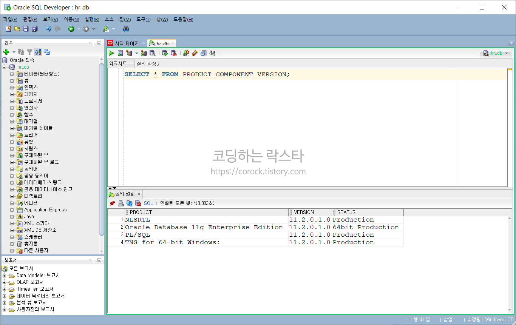
Task: Click the Undo arrow icon
Action: click(48, 29)
